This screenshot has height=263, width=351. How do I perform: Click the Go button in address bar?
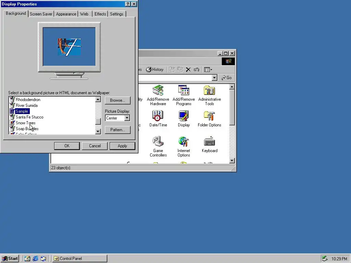click(x=227, y=78)
